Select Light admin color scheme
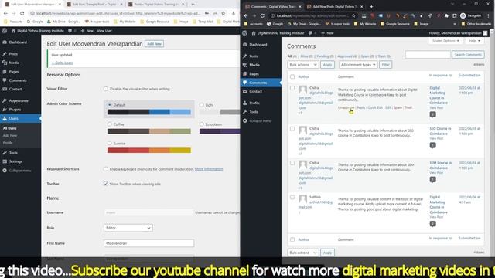The width and height of the screenshot is (495, 278). click(x=201, y=105)
